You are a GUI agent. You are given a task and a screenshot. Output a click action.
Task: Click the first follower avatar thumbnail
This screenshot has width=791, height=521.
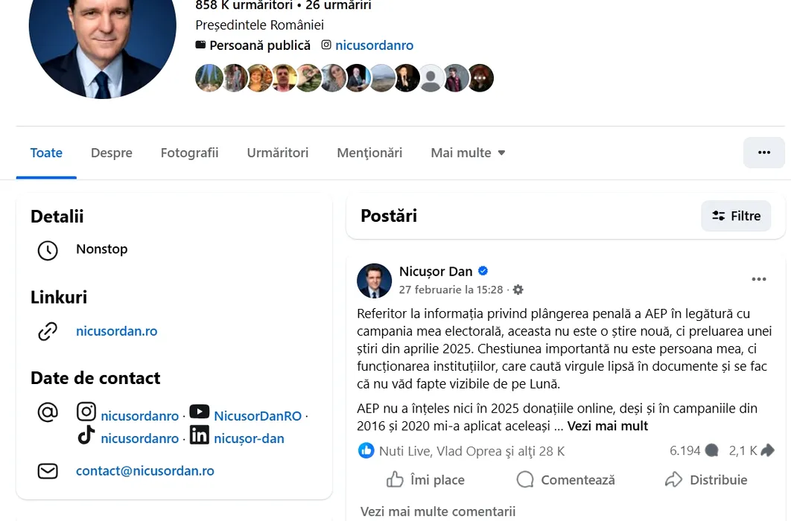coord(209,78)
